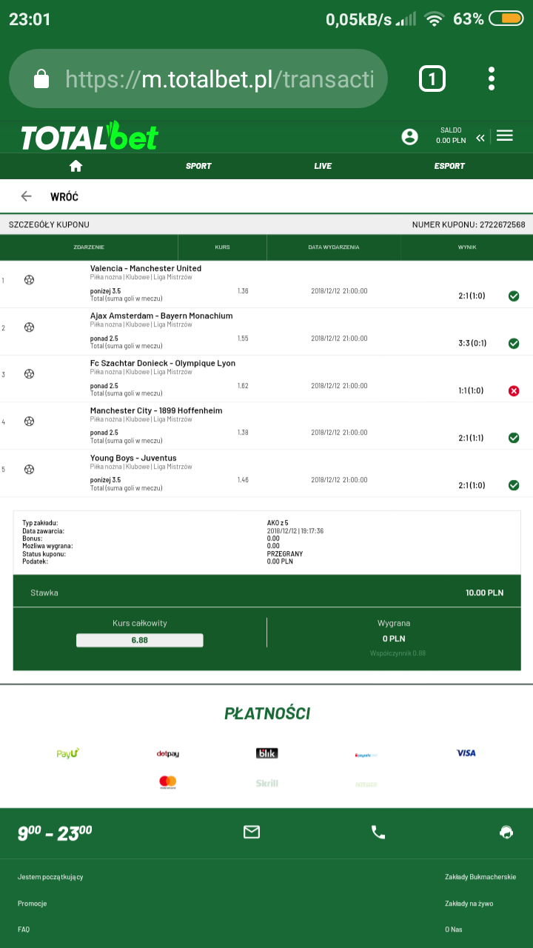Open the hamburger menu icon
The height and width of the screenshot is (948, 533).
point(505,136)
